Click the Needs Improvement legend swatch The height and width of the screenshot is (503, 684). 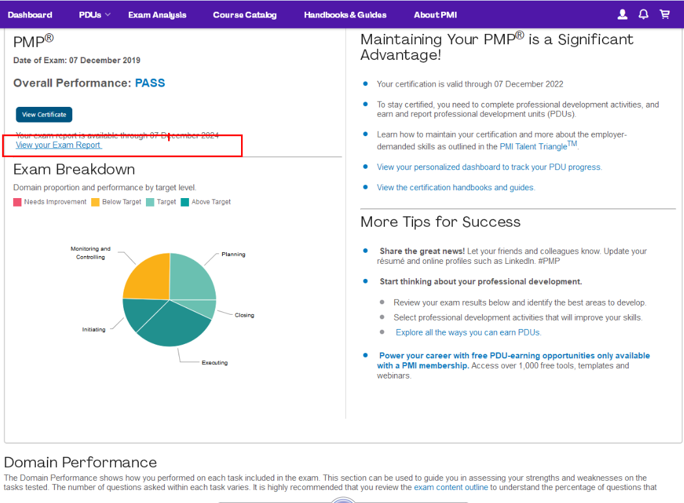tap(18, 202)
